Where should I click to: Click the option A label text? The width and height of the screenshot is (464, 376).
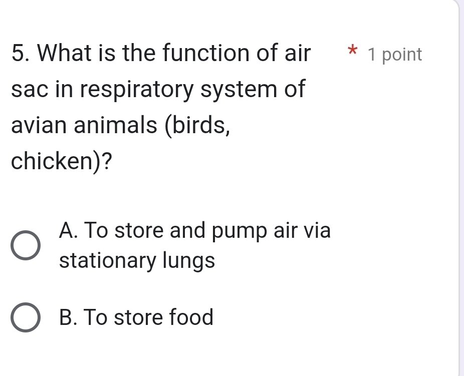[x=195, y=245]
